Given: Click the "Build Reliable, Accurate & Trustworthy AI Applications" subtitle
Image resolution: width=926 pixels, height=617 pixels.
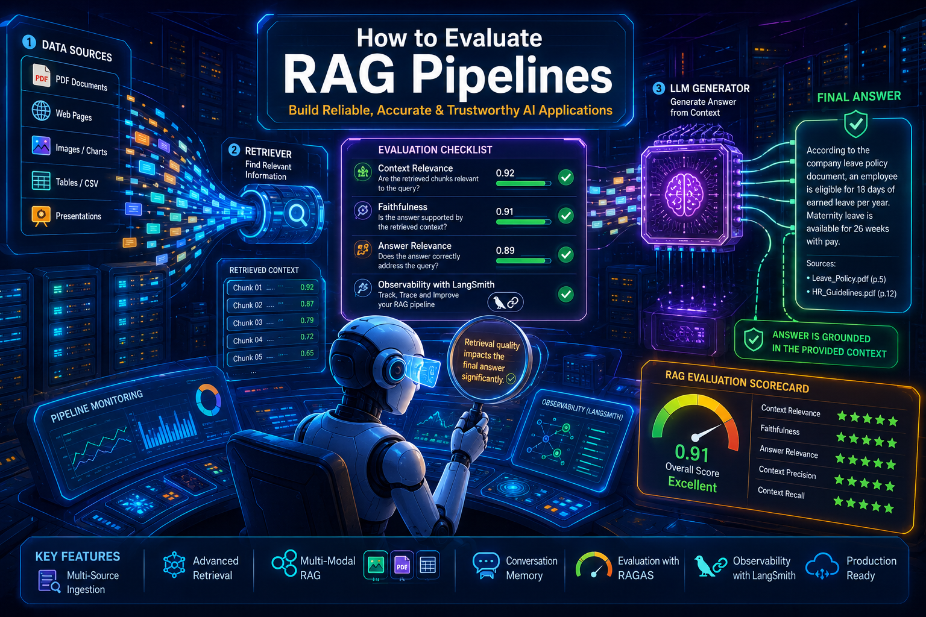Looking at the screenshot, I should 450,110.
